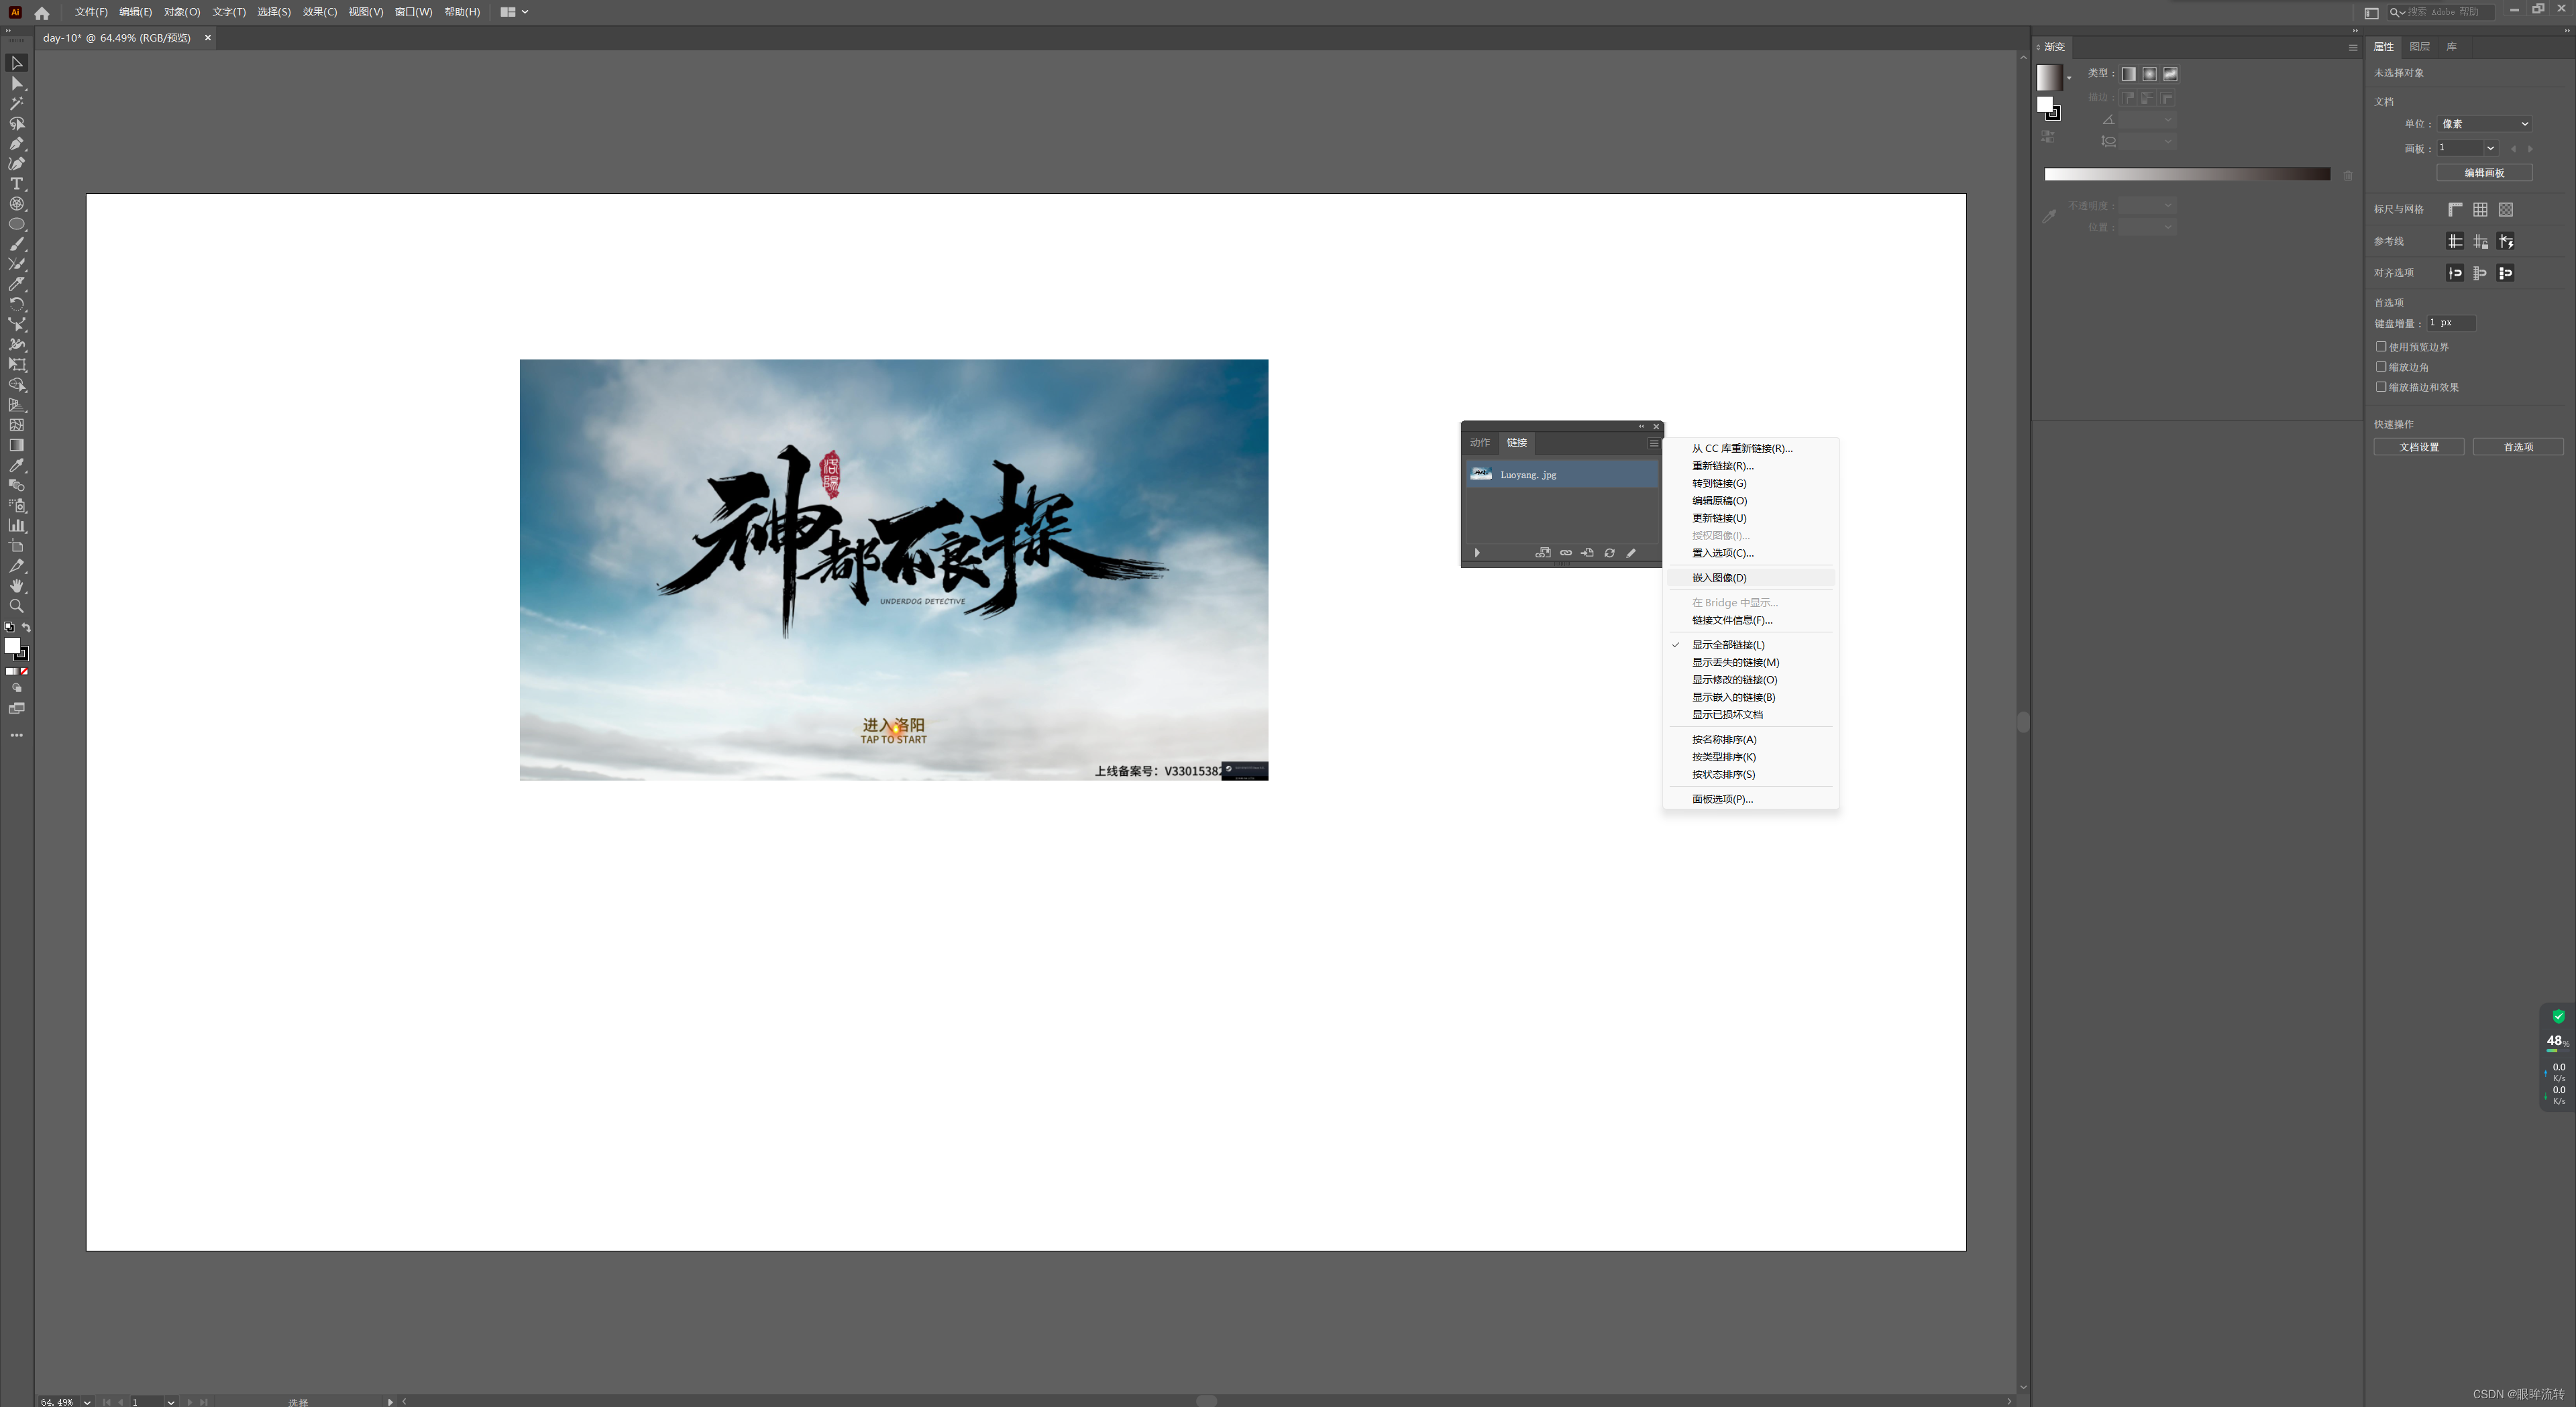Go to the Illustrator home screen

[42, 13]
